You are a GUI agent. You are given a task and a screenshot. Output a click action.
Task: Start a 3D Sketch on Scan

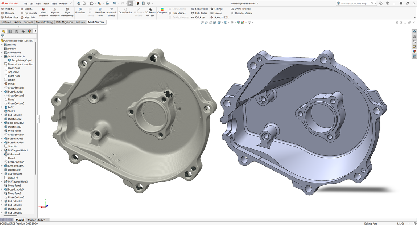pos(150,12)
